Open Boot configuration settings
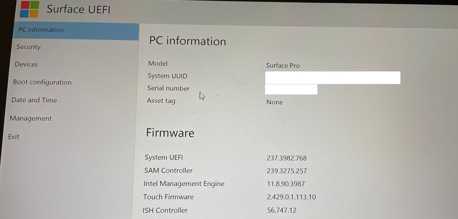Viewport: 458px width, 219px height. (42, 82)
